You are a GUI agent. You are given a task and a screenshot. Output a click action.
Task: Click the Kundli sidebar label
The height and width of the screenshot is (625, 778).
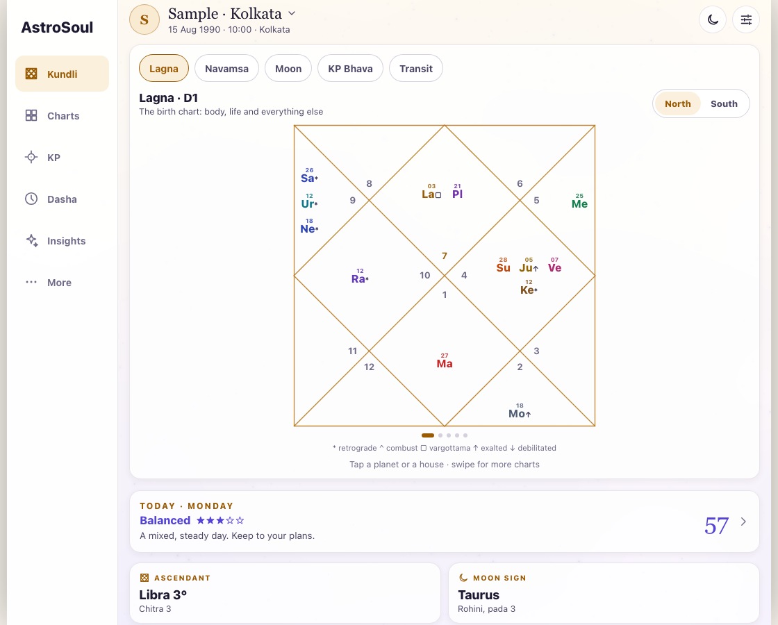point(62,74)
